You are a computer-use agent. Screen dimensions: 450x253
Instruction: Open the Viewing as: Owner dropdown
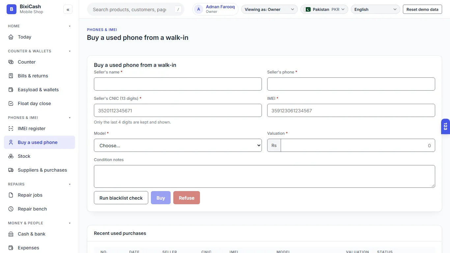[x=269, y=10]
